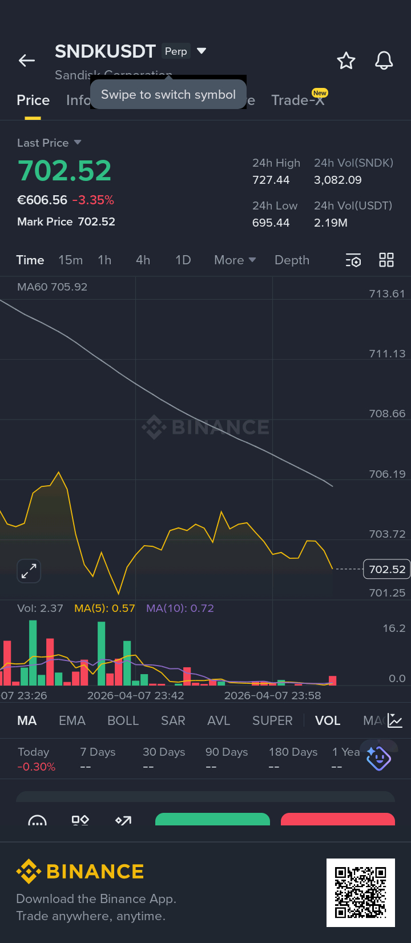The image size is (411, 943).
Task: Tap the 7 Days performance label
Action: tap(98, 752)
